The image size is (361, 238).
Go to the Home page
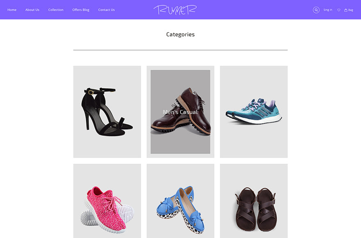click(12, 10)
